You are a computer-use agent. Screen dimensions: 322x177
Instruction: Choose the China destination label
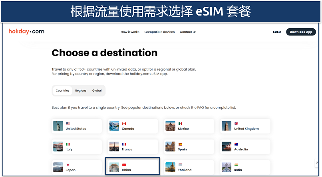(126, 170)
